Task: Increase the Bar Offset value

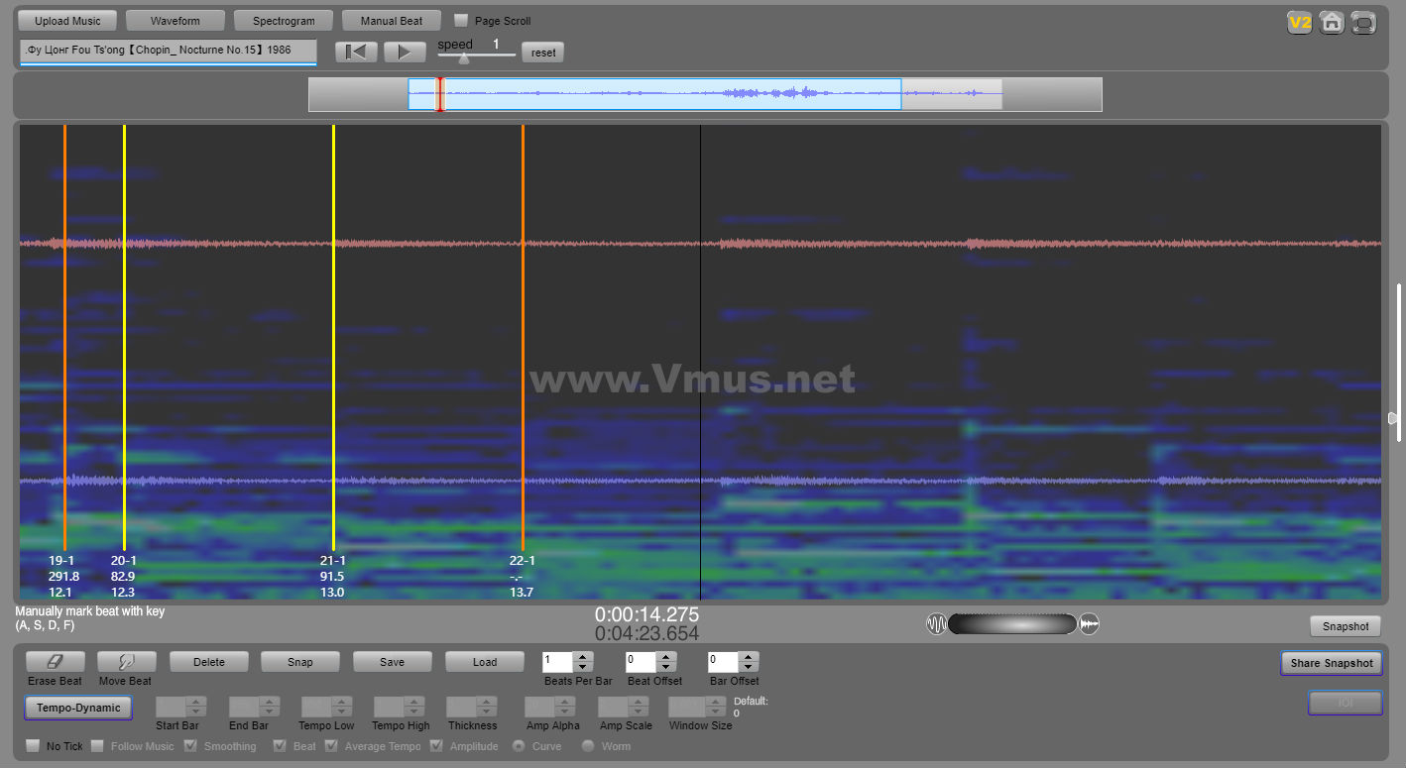Action: click(x=749, y=657)
